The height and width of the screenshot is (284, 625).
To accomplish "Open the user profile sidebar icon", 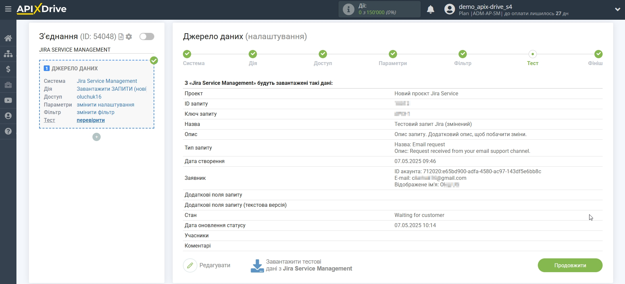I will click(8, 116).
